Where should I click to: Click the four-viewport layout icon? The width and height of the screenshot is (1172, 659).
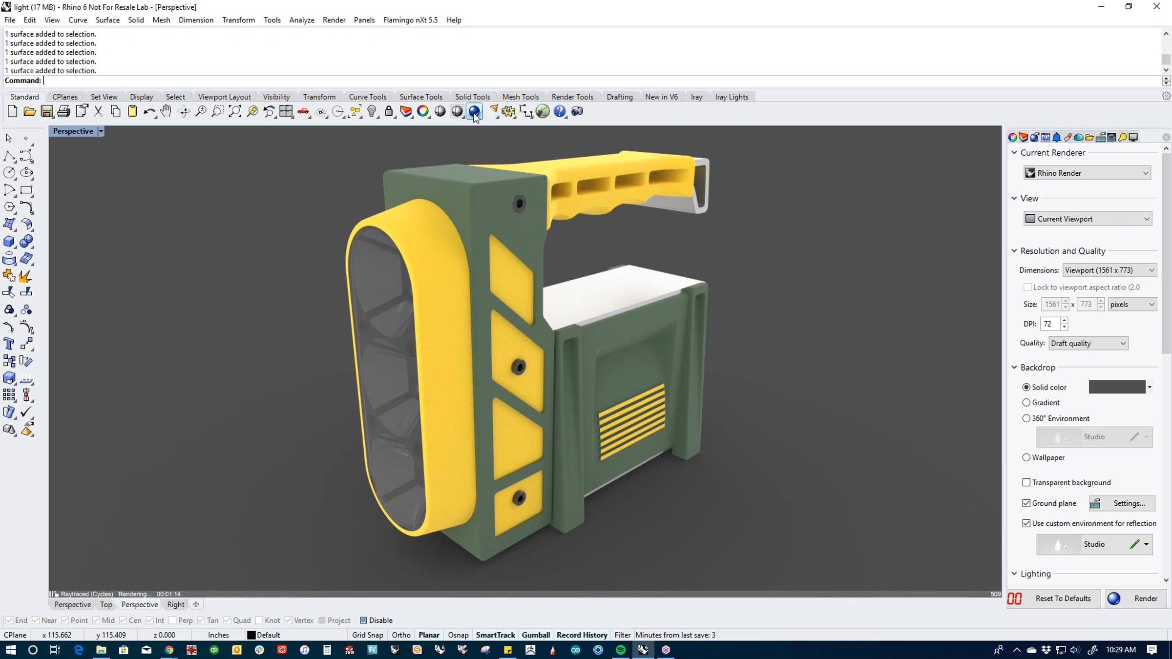click(286, 111)
